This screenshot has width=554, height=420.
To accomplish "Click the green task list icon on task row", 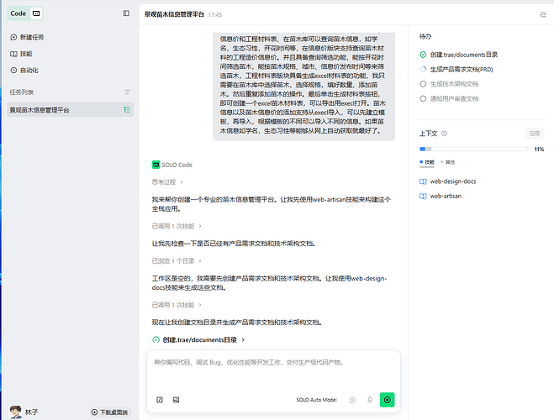I will (x=127, y=110).
